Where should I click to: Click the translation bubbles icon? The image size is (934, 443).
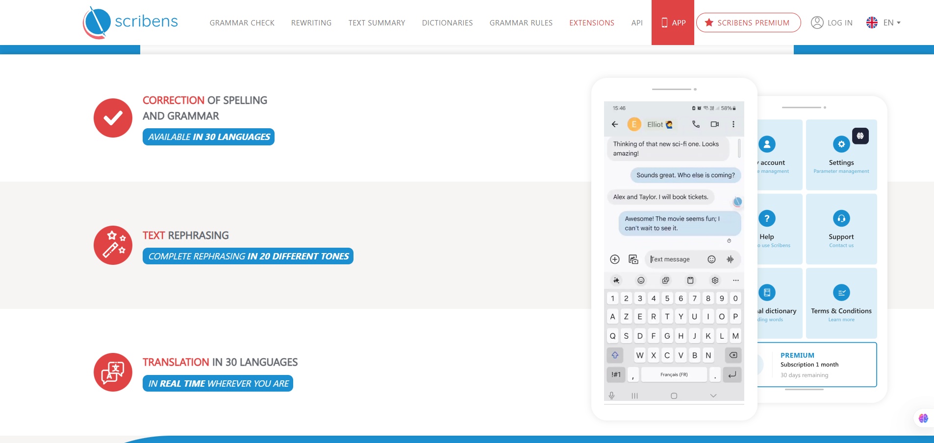point(113,372)
